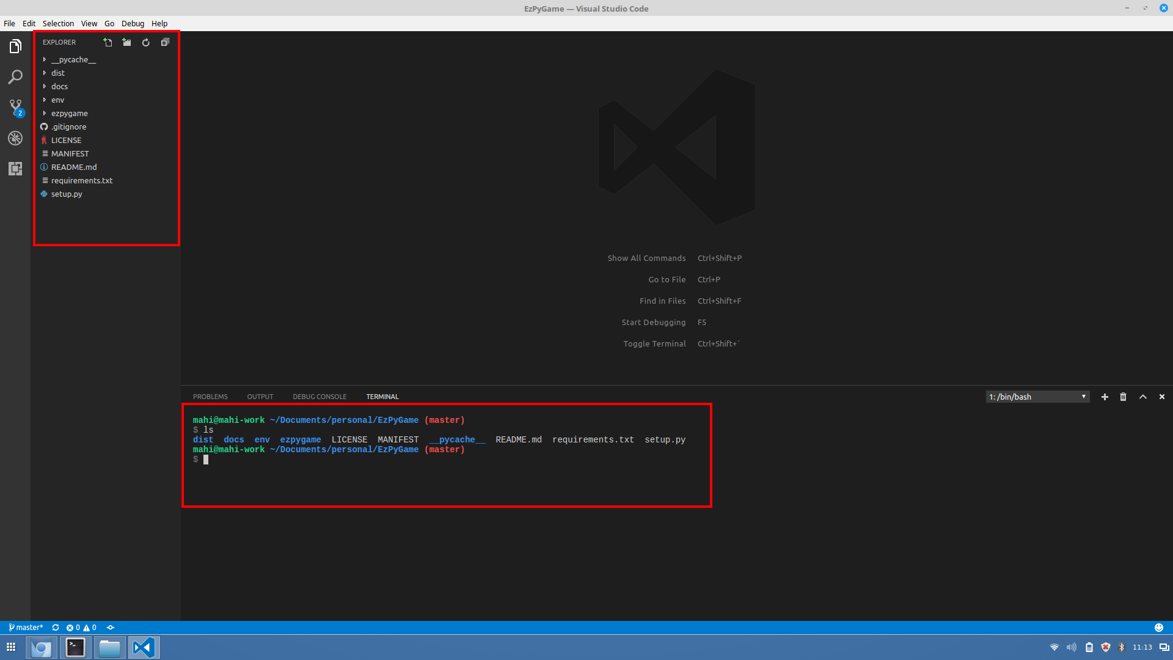Open the Edit menu
The height and width of the screenshot is (660, 1173).
[x=29, y=23]
